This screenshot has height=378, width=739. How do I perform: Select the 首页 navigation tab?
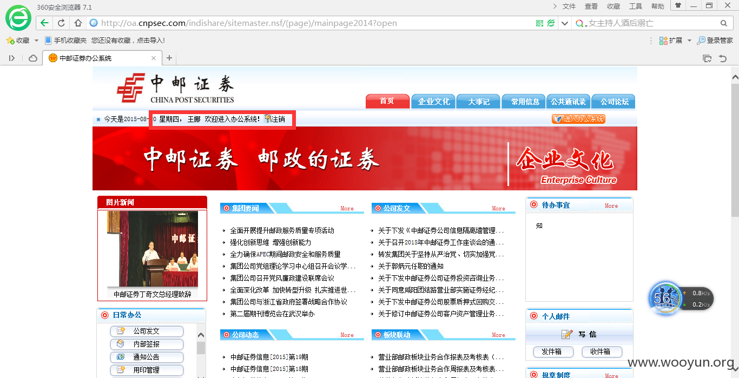[387, 101]
